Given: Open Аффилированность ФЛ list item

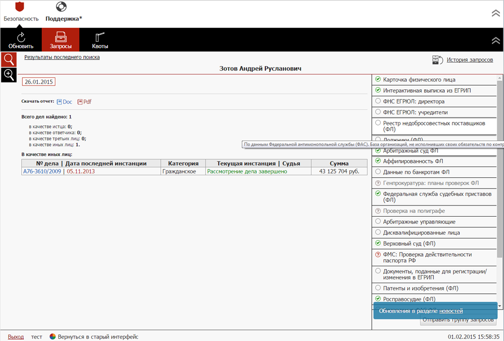Looking at the screenshot, I should click(434, 161).
